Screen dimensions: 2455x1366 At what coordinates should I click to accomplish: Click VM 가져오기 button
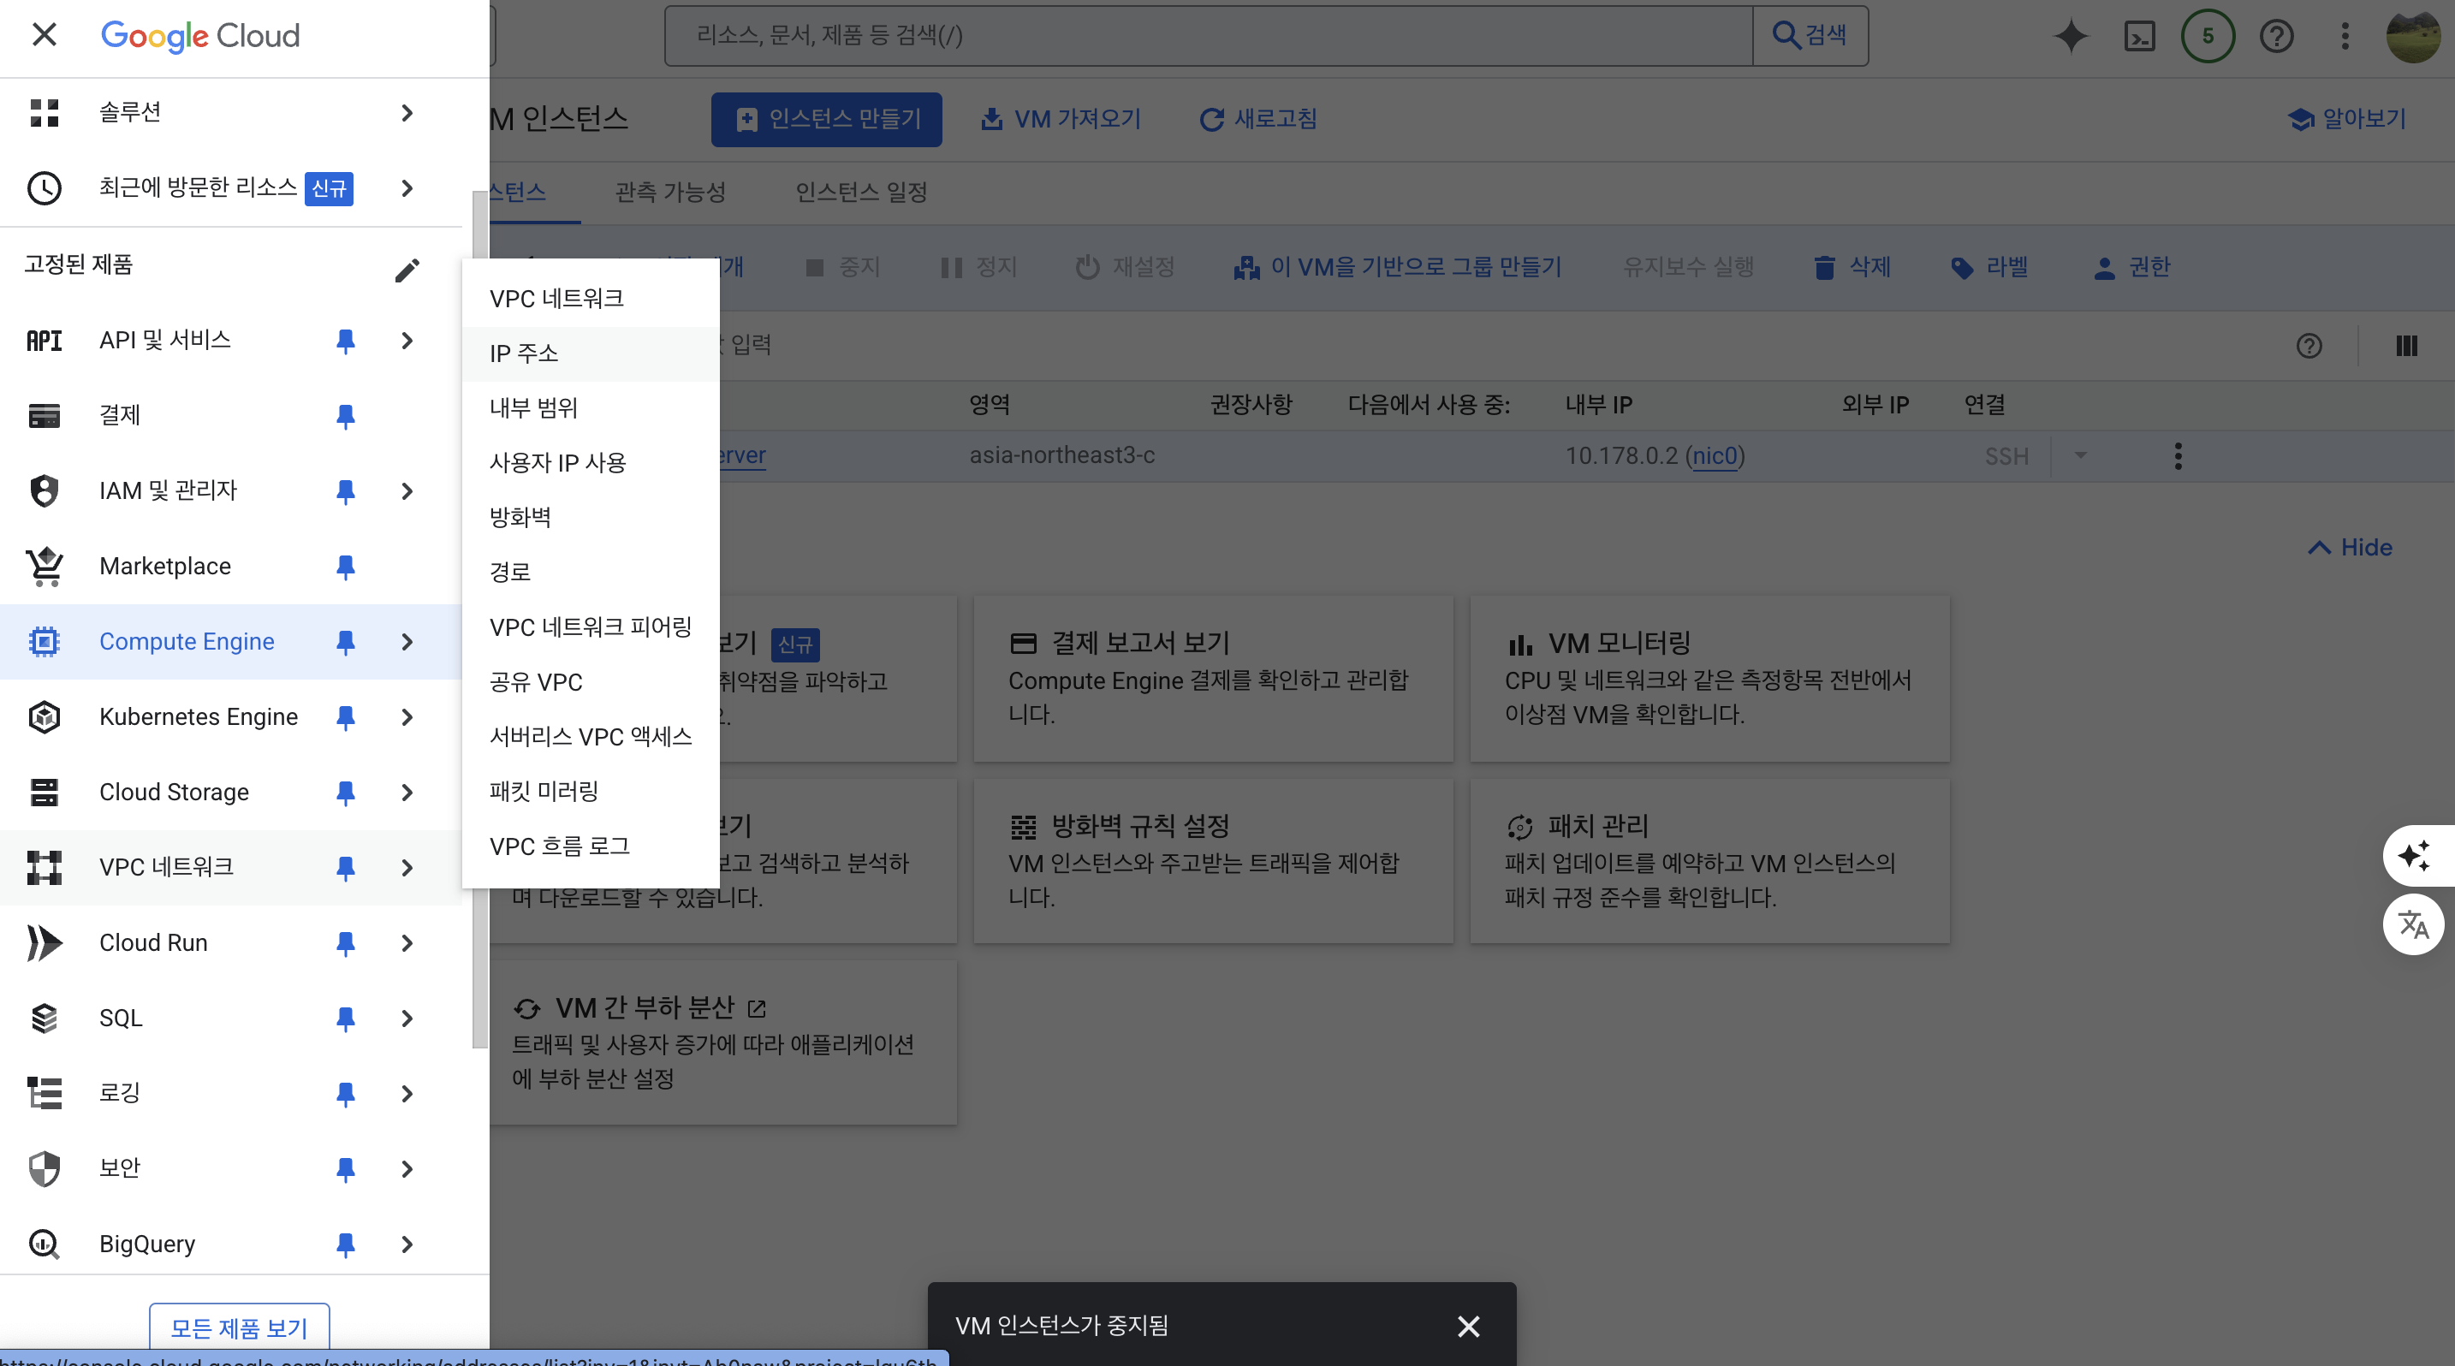[1060, 119]
